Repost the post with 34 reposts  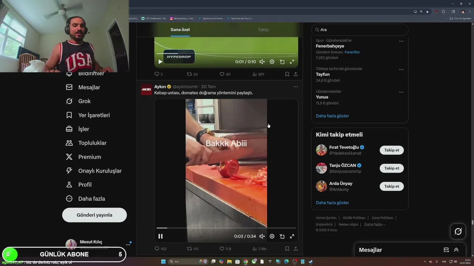pos(192,74)
